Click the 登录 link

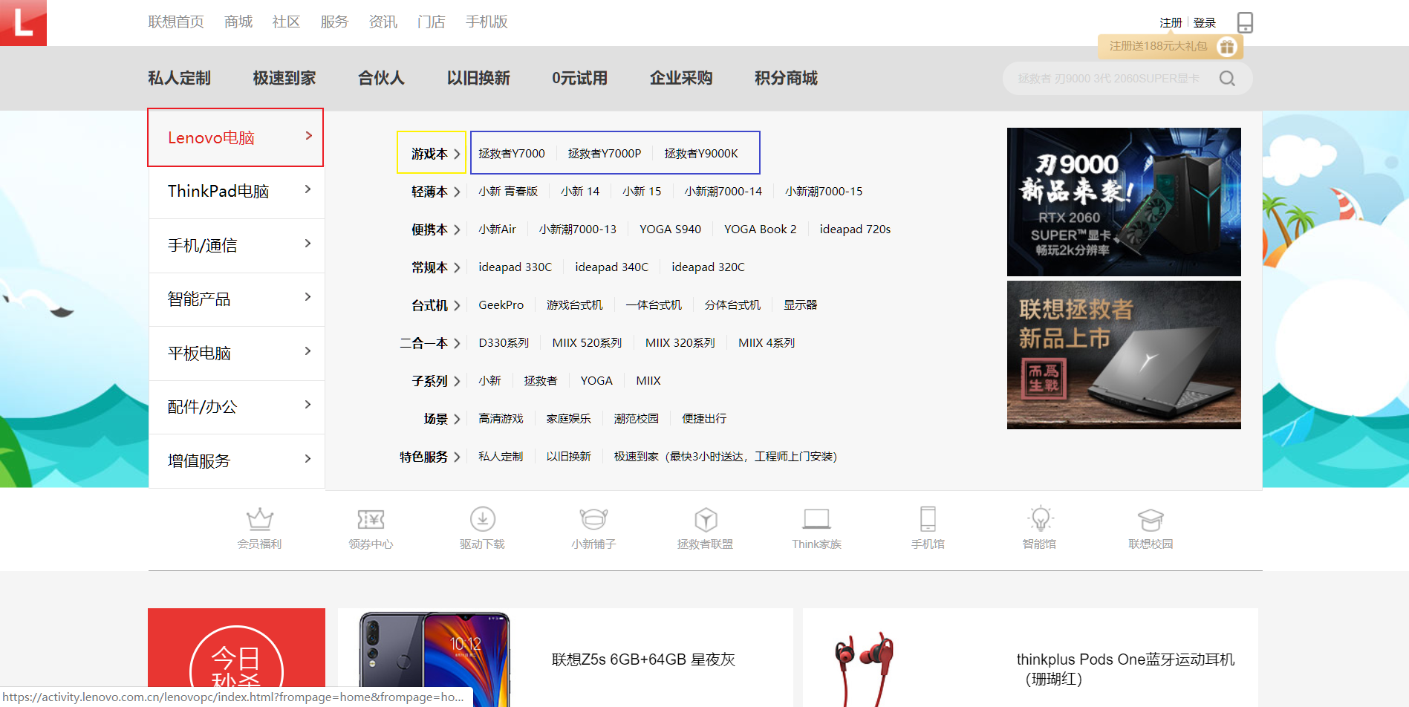tap(1204, 23)
